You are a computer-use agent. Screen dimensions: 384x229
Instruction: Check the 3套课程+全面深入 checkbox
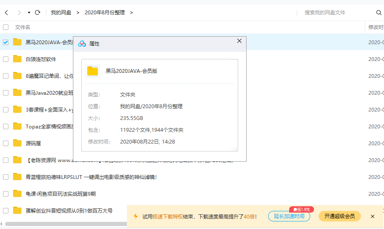coord(5,109)
